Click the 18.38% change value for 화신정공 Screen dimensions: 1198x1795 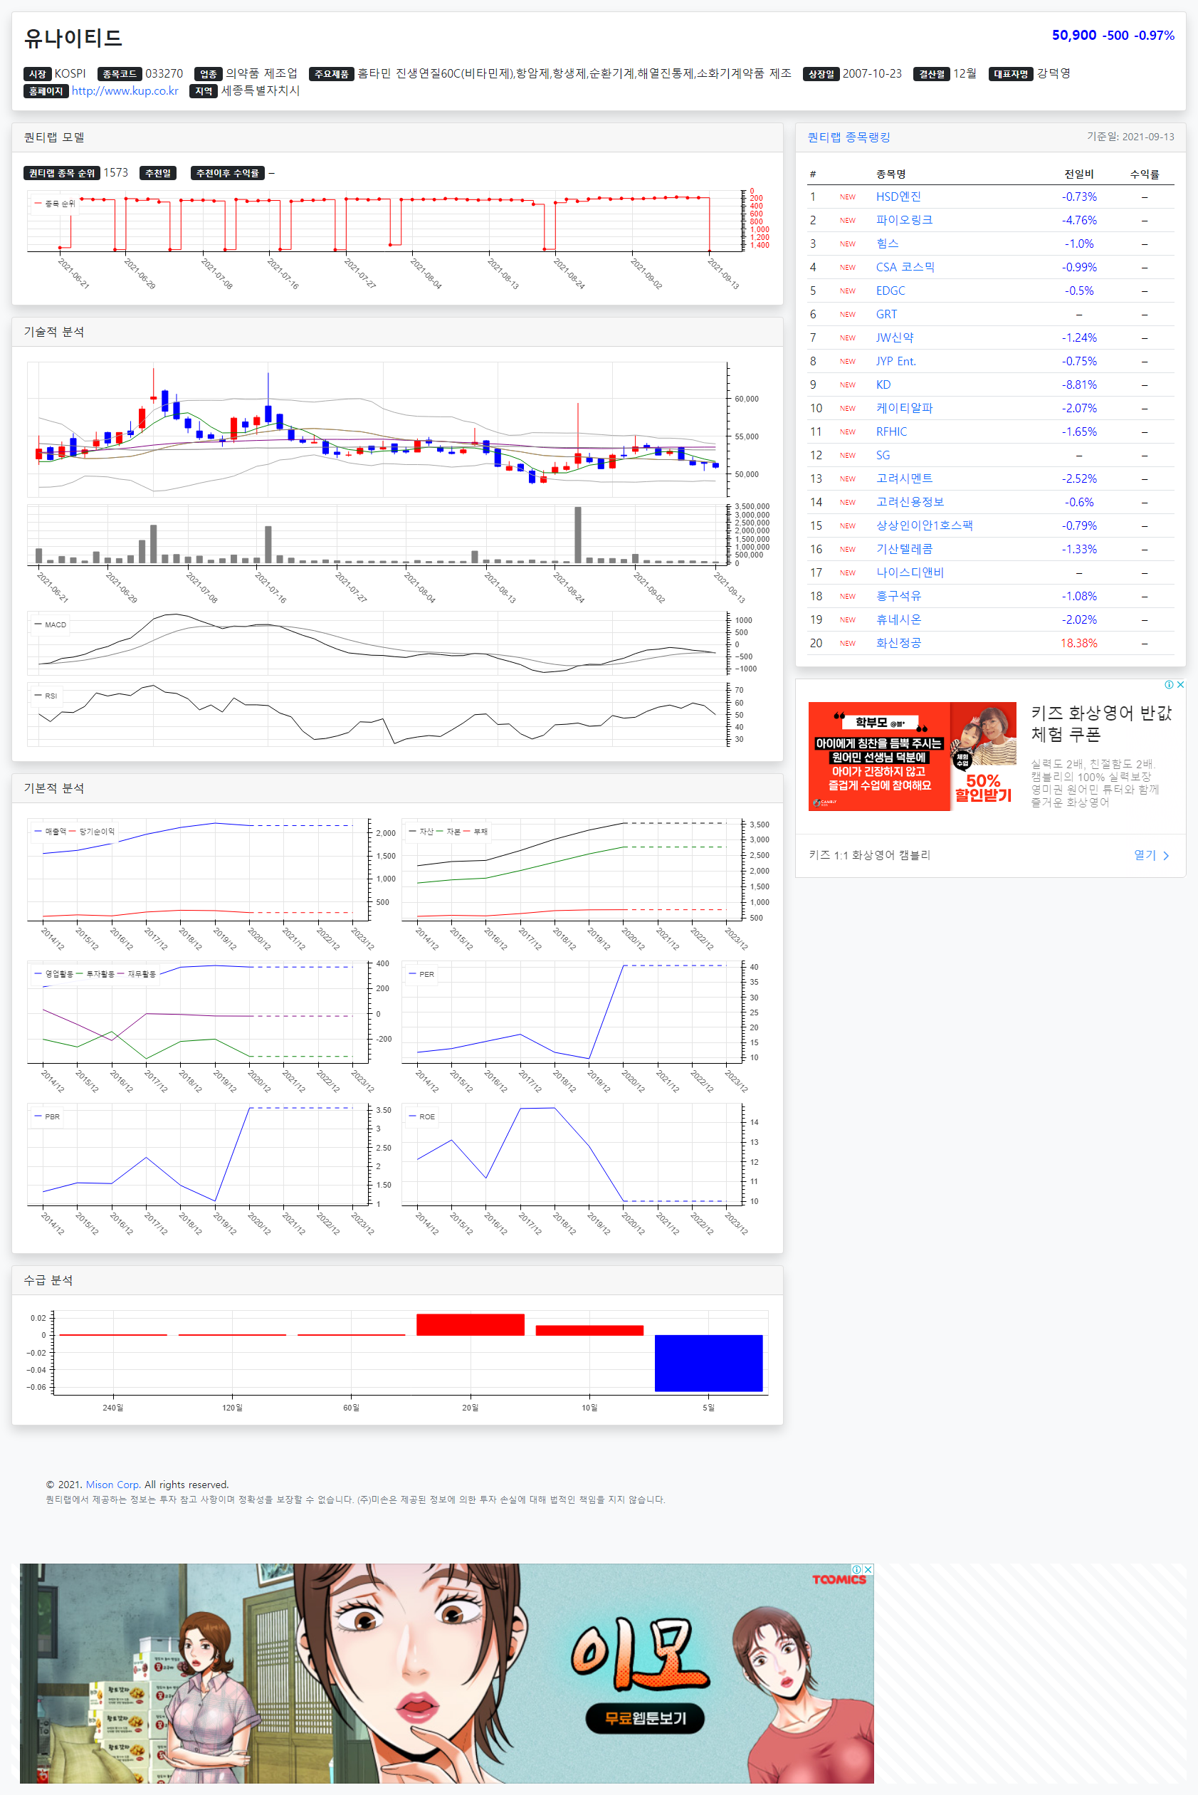(x=1078, y=644)
